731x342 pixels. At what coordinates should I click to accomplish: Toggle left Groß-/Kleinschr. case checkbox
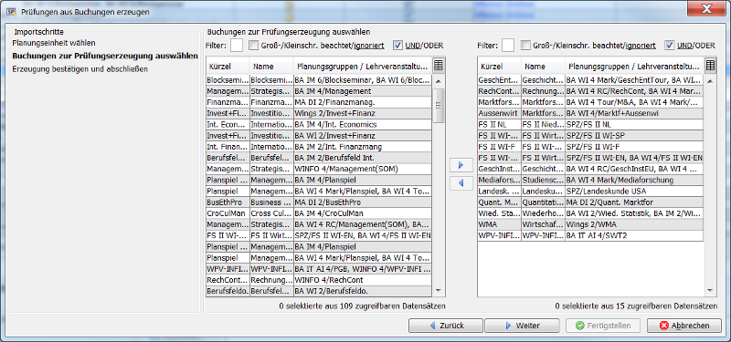pyautogui.click(x=253, y=45)
